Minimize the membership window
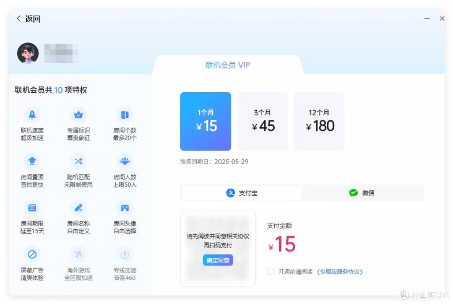Screen dimensions: 453x304 tap(427, 18)
